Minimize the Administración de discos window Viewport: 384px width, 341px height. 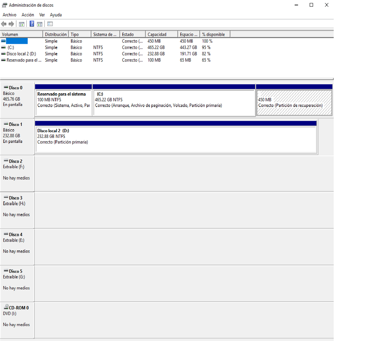[296, 5]
